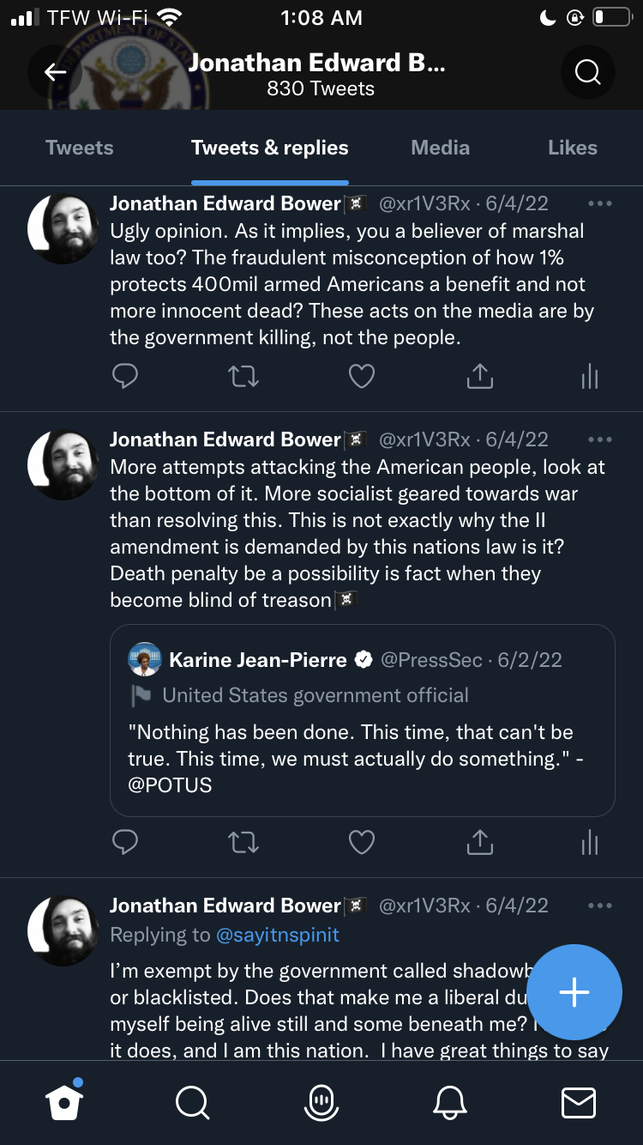Compose a new tweet with the plus button
The width and height of the screenshot is (643, 1145).
[x=574, y=992]
